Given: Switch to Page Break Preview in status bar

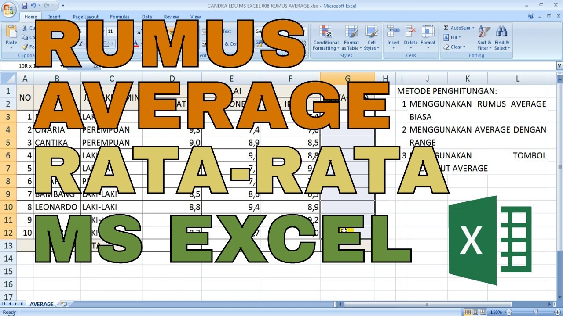Looking at the screenshot, I should [x=484, y=312].
